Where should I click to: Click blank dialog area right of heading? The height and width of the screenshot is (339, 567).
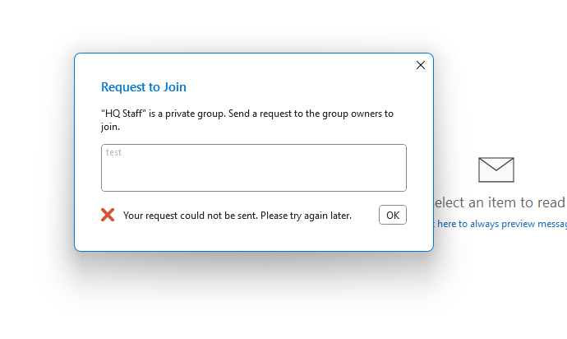click(x=312, y=87)
